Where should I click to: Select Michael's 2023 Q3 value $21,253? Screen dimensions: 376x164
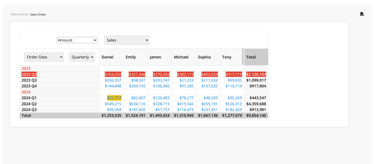pos(185,80)
